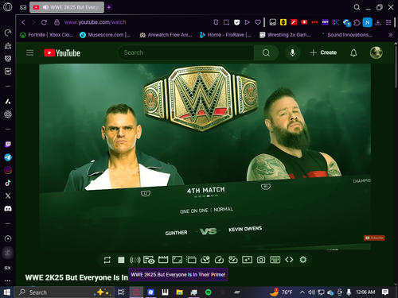Screen dimensions: 398x298
Task: Open sidebar three-dots setup menu
Action: coord(8,281)
